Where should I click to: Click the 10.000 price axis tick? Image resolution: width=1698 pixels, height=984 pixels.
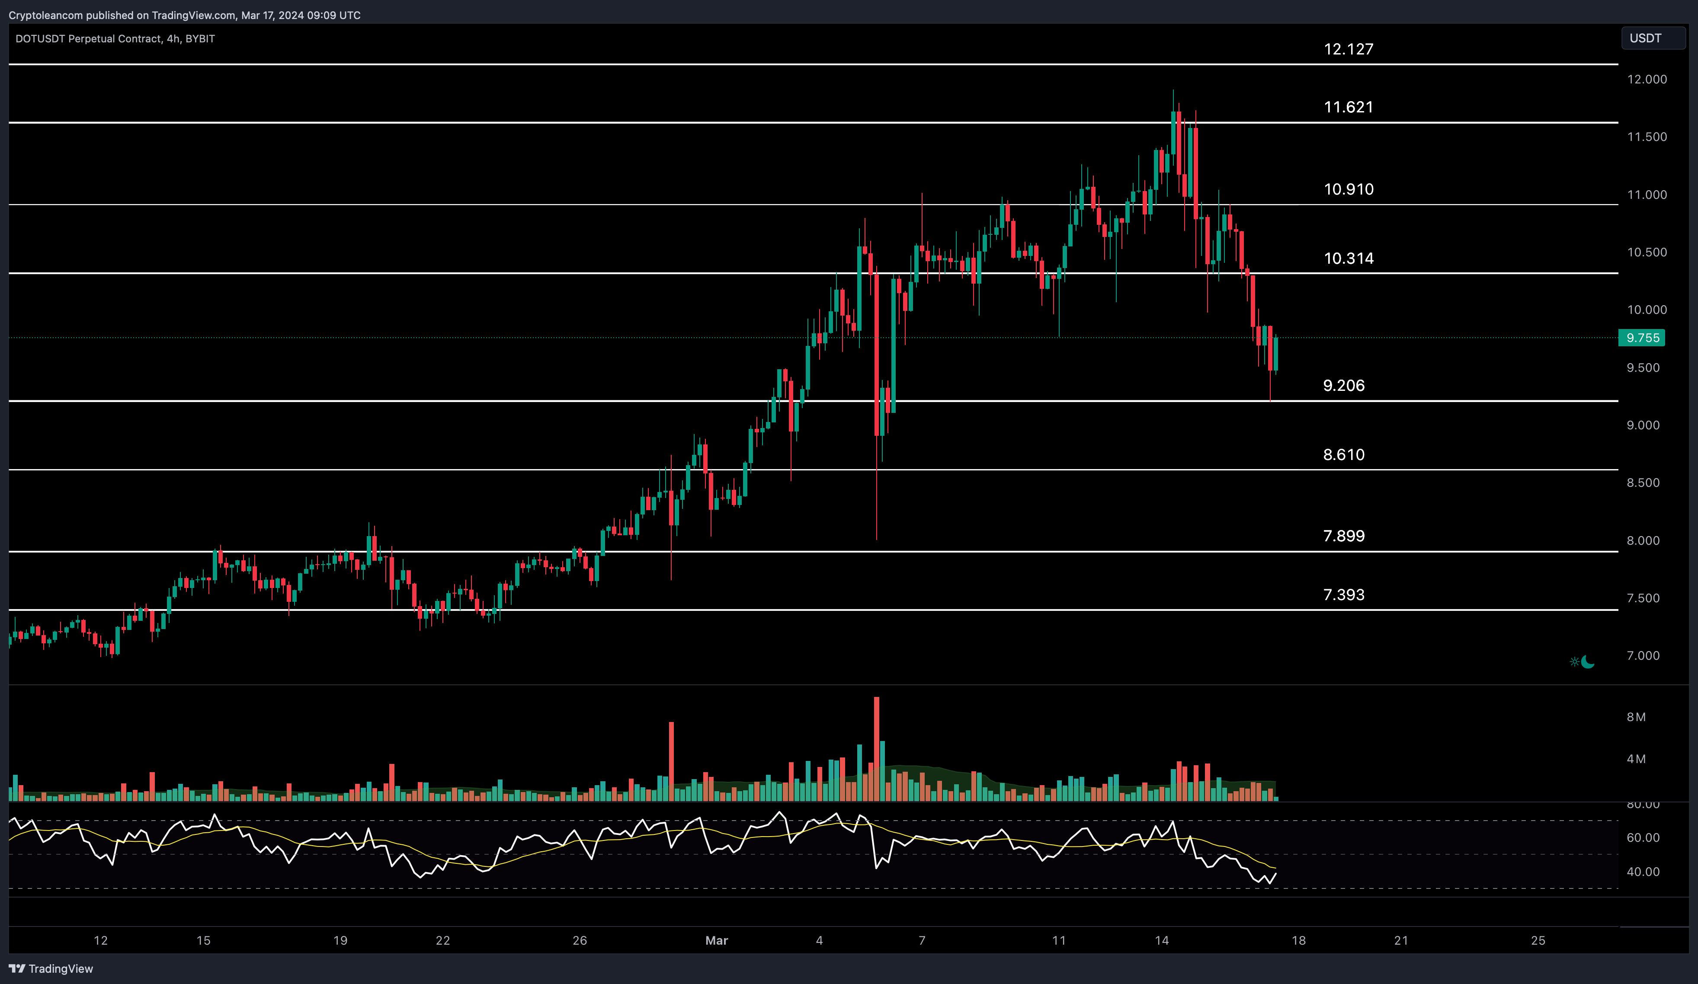click(1647, 310)
